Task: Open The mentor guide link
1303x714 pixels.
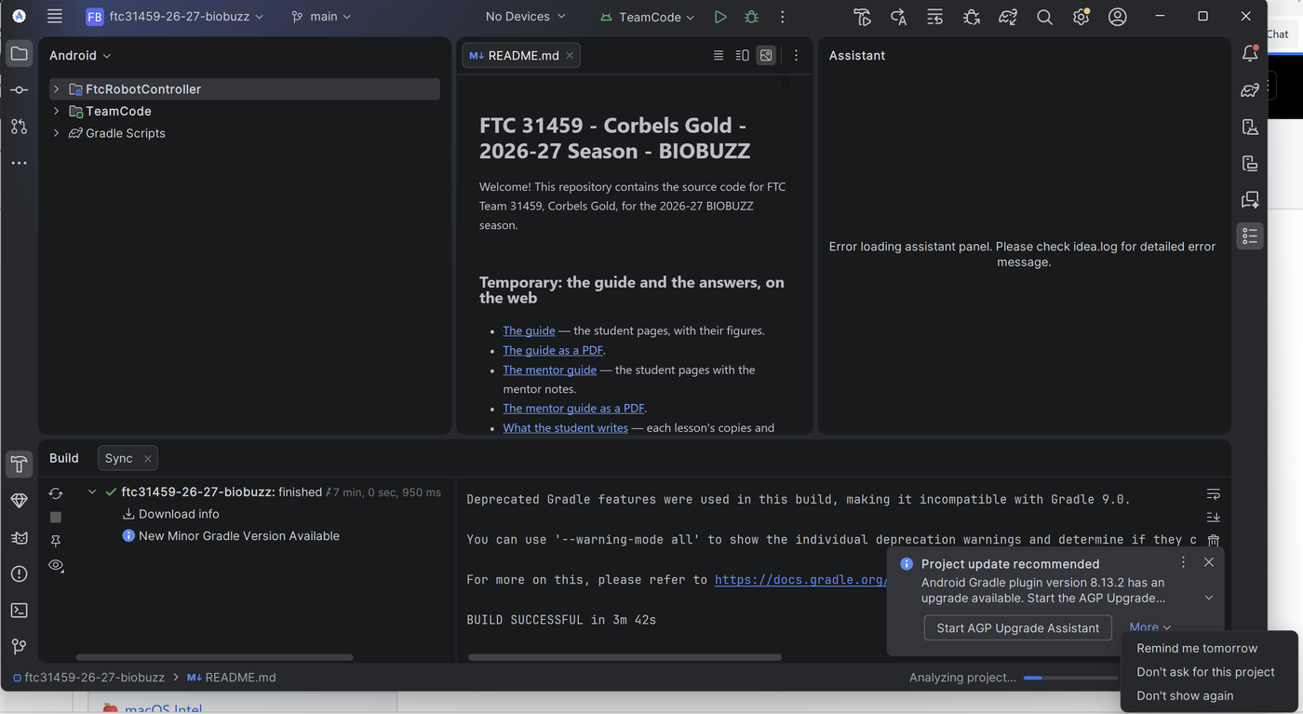Action: [549, 370]
